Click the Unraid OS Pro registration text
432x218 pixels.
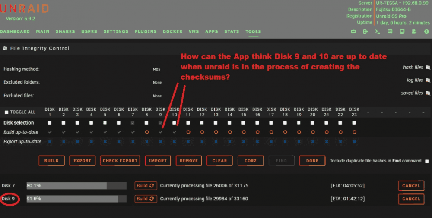pyautogui.click(x=391, y=16)
